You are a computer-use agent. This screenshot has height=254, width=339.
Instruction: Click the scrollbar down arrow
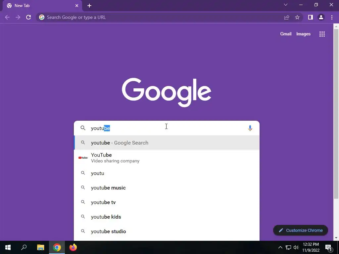(336, 238)
